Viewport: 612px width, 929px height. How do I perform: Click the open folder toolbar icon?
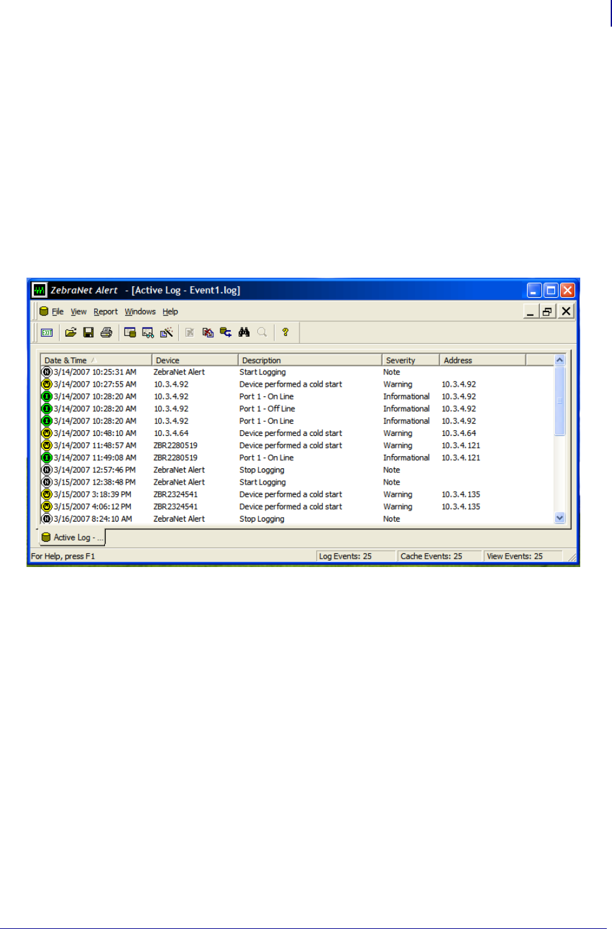click(71, 332)
